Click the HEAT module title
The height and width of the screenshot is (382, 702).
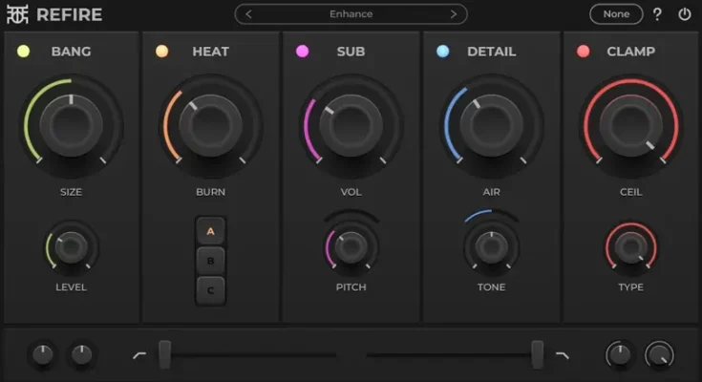211,52
